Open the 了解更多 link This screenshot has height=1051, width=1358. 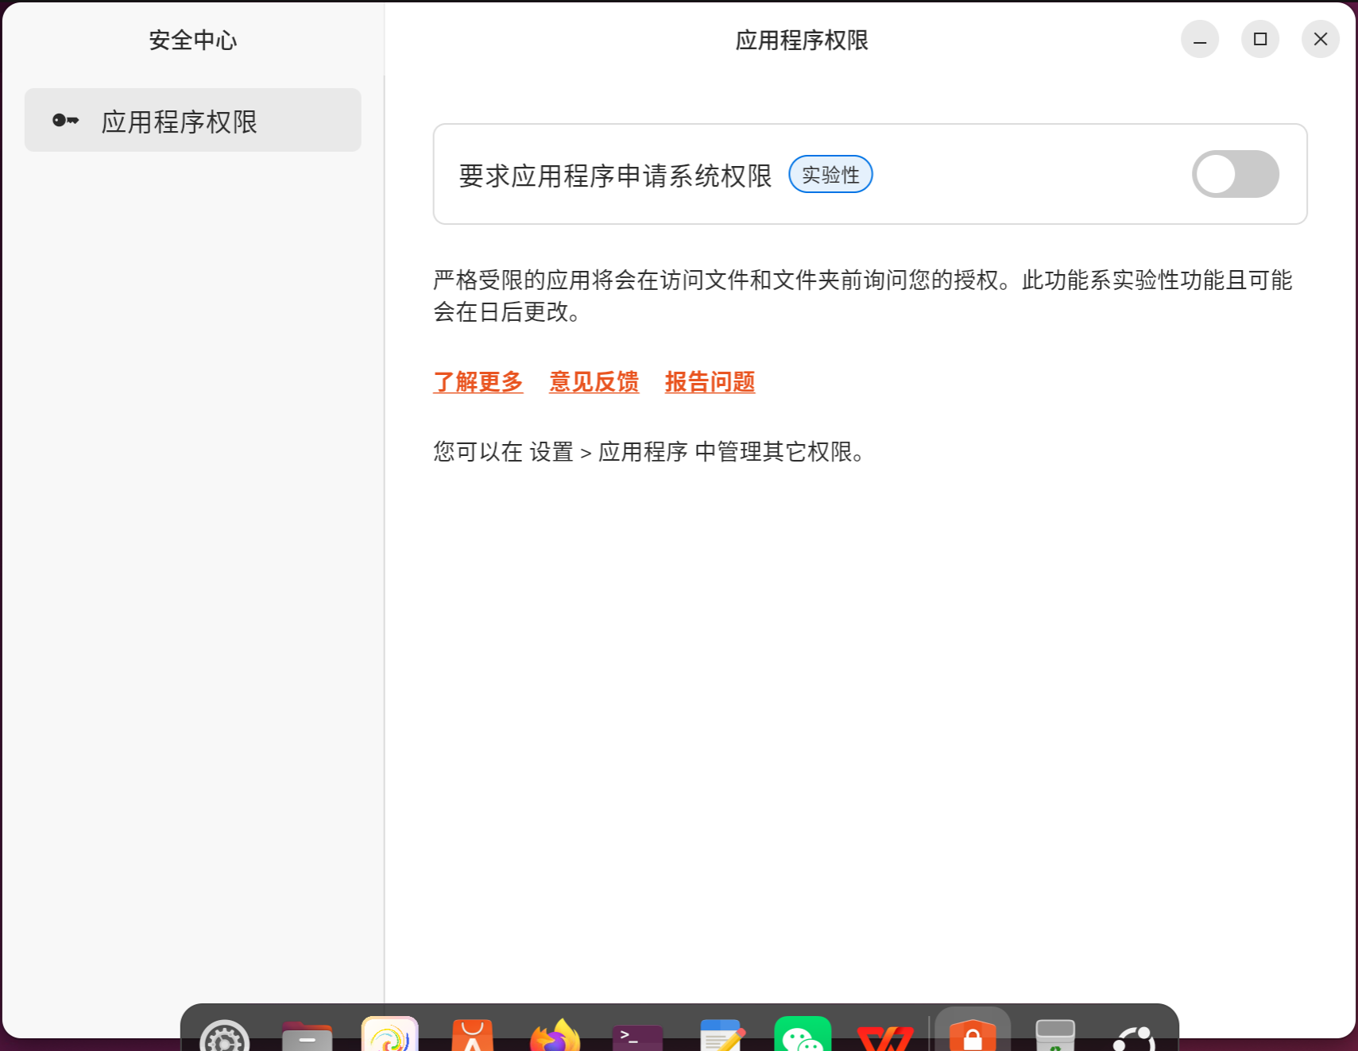478,382
